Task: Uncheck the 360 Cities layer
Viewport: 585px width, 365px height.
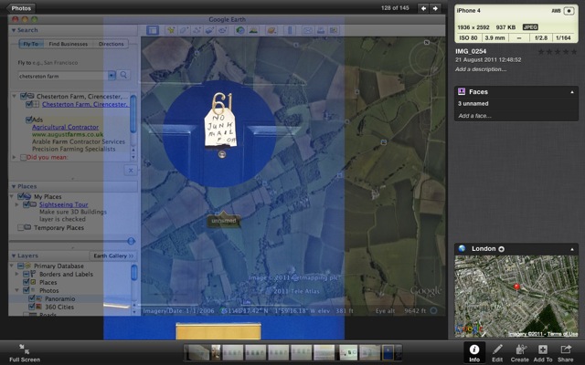Action: click(32, 307)
